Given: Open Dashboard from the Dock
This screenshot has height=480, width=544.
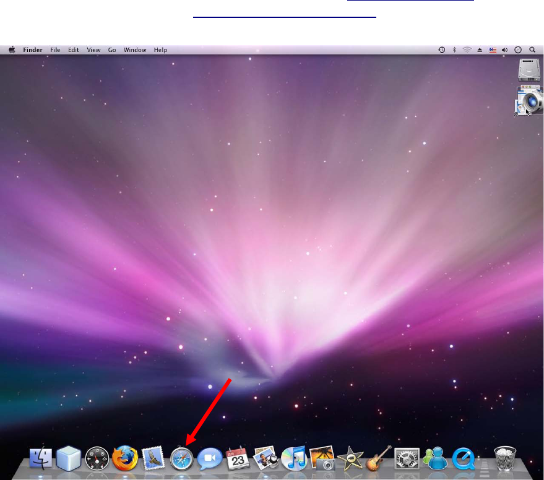Looking at the screenshot, I should click(97, 458).
